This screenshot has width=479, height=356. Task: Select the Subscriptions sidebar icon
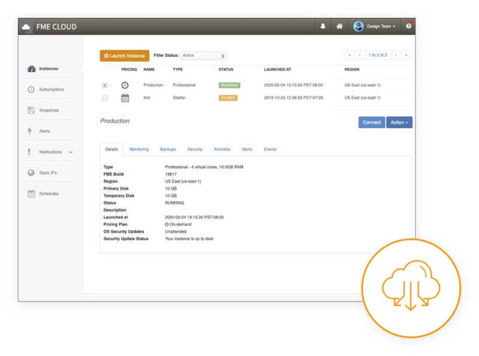click(x=46, y=89)
